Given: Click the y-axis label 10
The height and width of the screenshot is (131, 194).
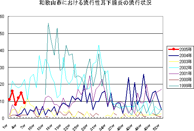Looking at the screenshot, I should click(x=2, y=101).
